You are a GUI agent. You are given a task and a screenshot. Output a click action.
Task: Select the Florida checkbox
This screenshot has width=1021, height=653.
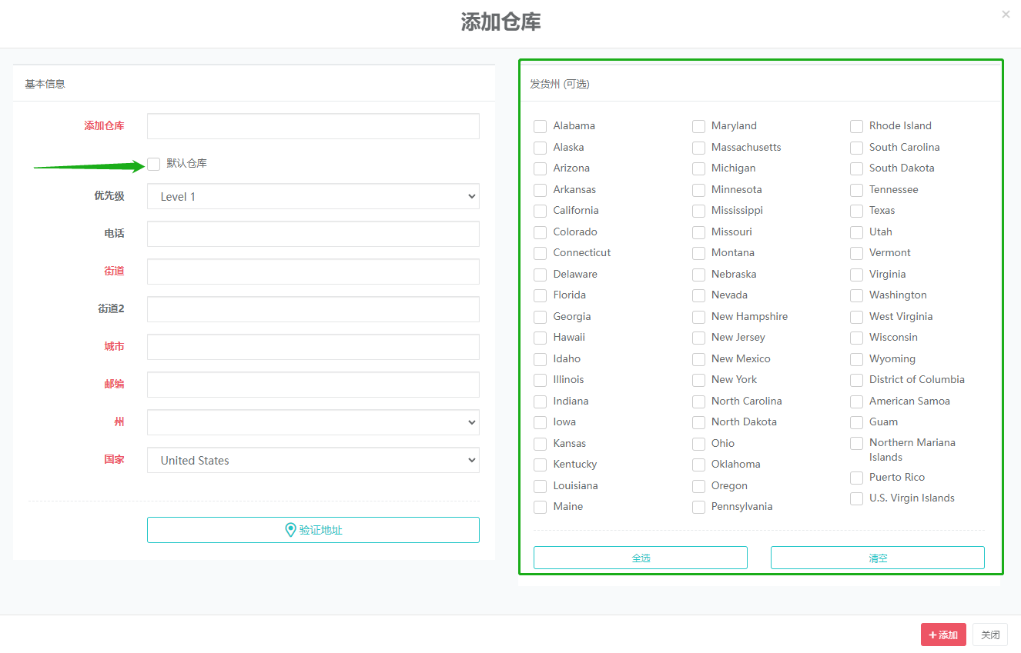click(x=541, y=295)
